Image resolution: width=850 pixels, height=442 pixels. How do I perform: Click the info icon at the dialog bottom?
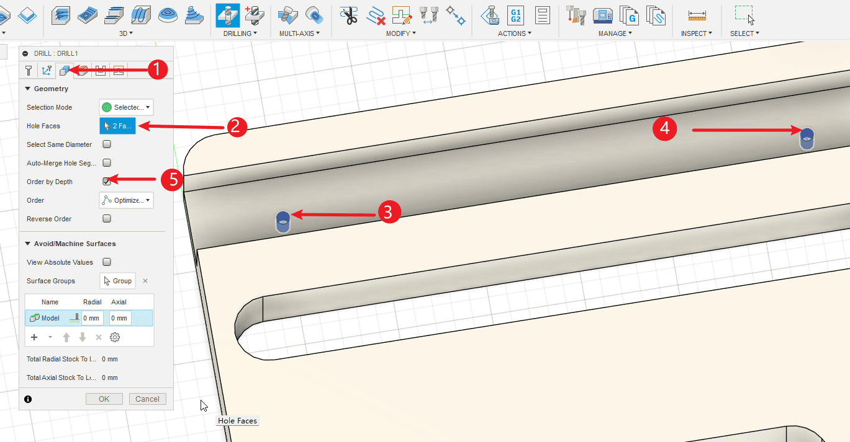28,399
